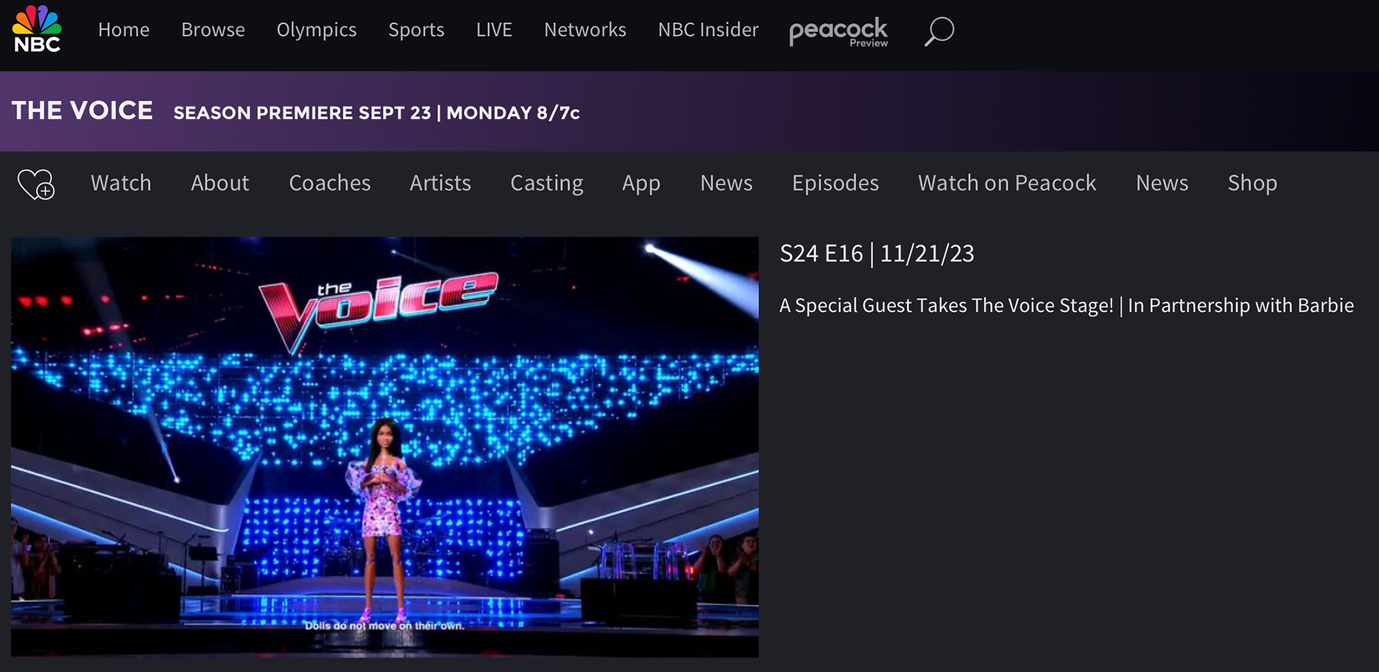Select the Episodes tab
This screenshot has width=1379, height=672.
835,184
